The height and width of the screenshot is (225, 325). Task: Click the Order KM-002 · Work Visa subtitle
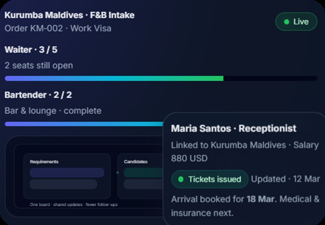pyautogui.click(x=58, y=28)
